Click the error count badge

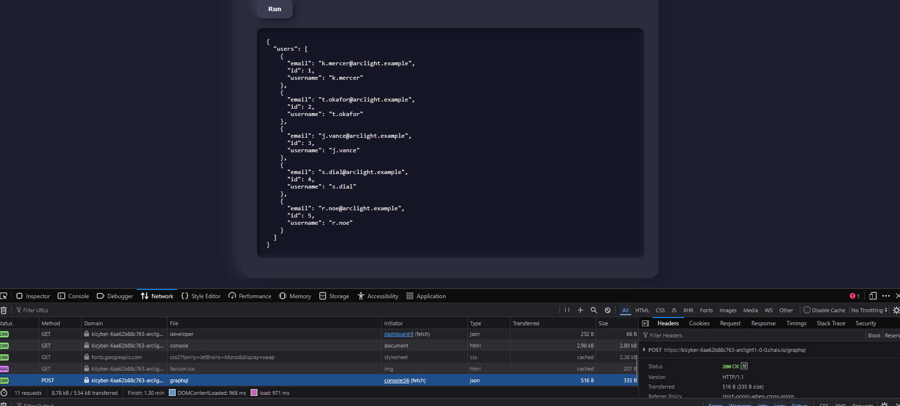coord(855,296)
